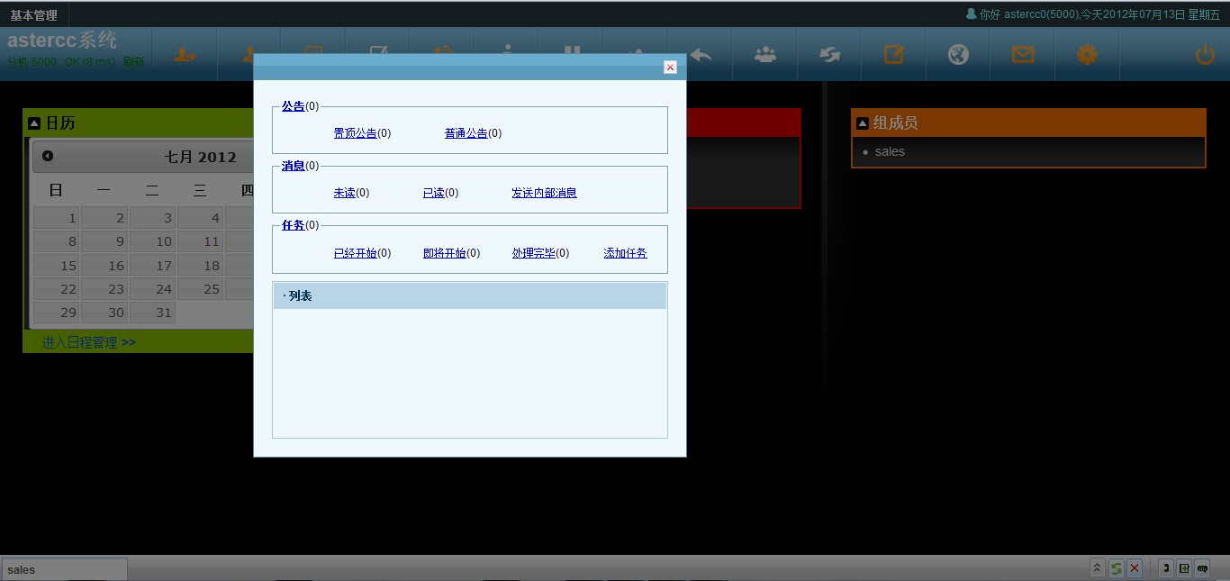Open the orange gear settings icon
The height and width of the screenshot is (581, 1230).
(x=1087, y=55)
